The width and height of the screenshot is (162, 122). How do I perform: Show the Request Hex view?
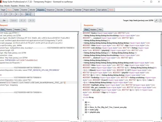[24, 29]
